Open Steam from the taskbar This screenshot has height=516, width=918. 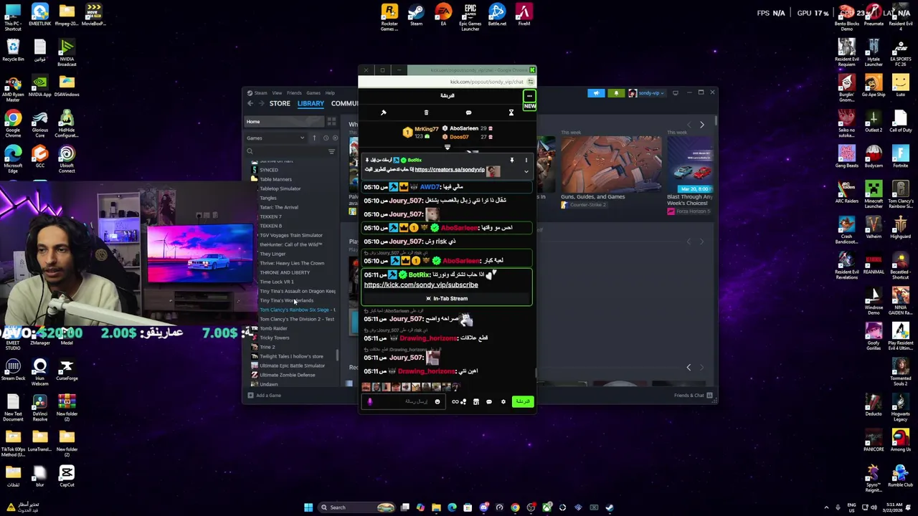(610, 507)
